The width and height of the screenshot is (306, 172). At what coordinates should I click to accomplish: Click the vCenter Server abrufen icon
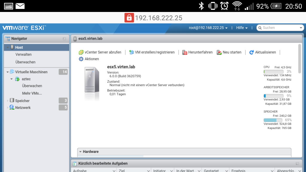81,52
